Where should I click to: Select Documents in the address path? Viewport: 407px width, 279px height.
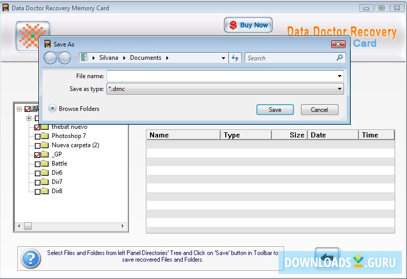(145, 58)
